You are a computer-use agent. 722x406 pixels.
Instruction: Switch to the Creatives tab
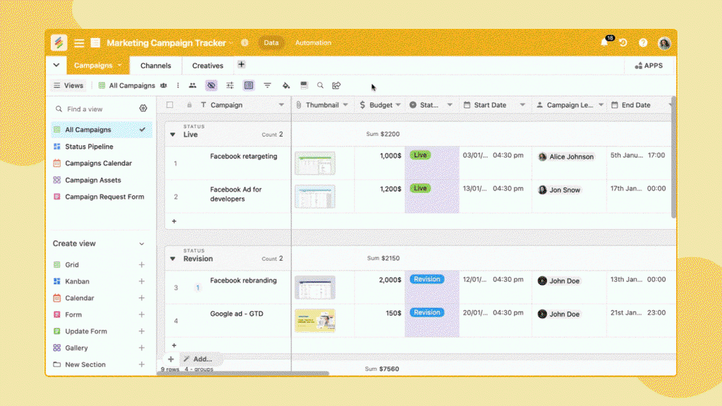(x=208, y=66)
